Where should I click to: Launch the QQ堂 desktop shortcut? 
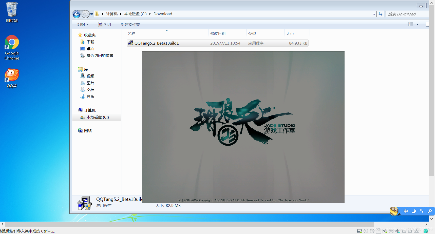coord(12,78)
